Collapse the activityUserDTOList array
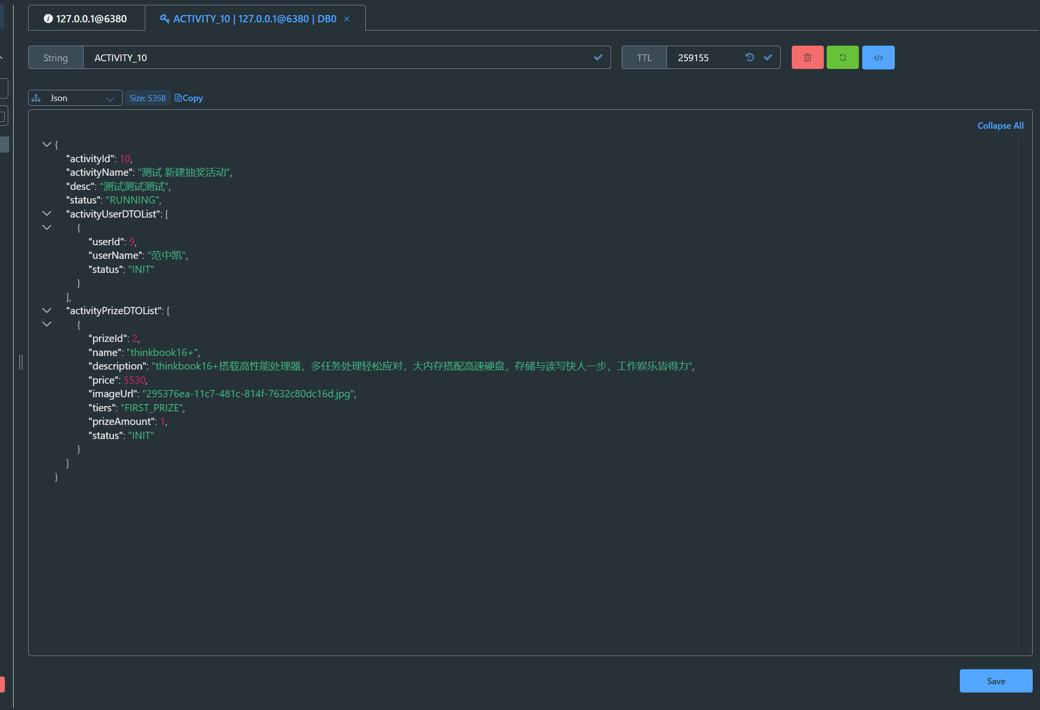This screenshot has height=710, width=1040. pos(47,214)
